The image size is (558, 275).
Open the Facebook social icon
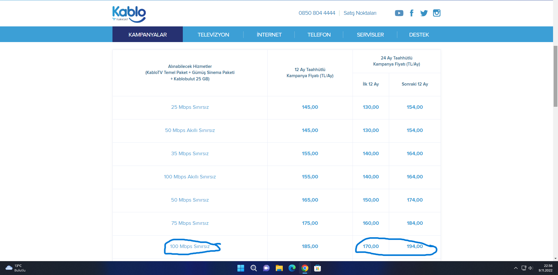point(412,13)
